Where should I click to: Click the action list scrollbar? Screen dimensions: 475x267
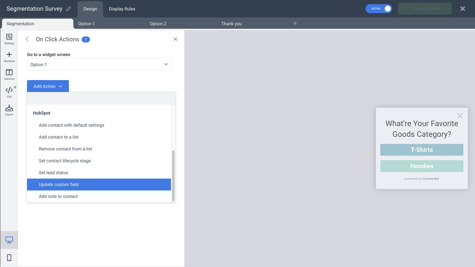173,175
